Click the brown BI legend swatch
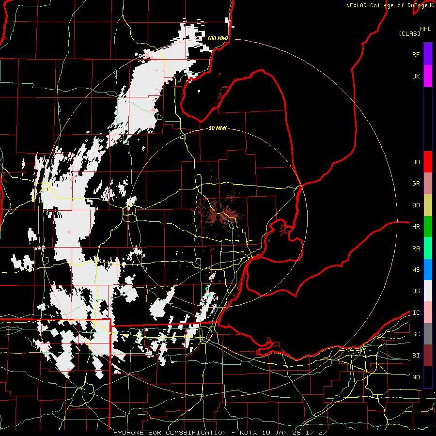This screenshot has height=436, width=436. click(428, 356)
